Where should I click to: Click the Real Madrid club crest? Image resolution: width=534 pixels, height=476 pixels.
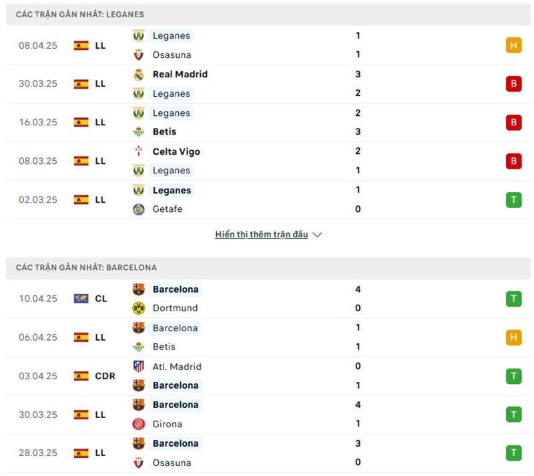coord(138,75)
